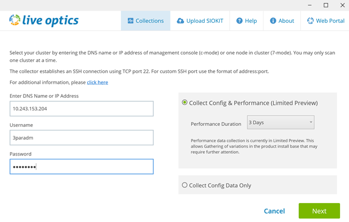Image resolution: width=349 pixels, height=222 pixels.
Task: Click the About info icon
Action: pos(273,21)
